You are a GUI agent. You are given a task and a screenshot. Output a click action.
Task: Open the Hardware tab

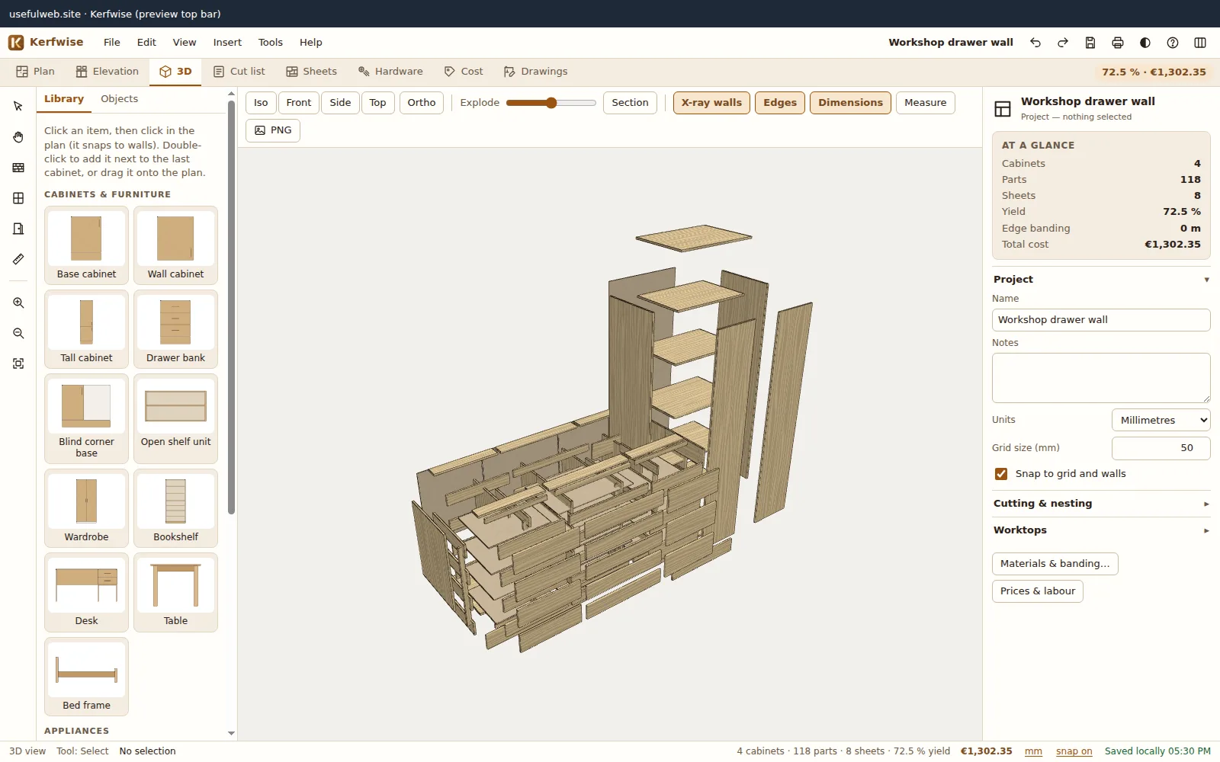390,72
